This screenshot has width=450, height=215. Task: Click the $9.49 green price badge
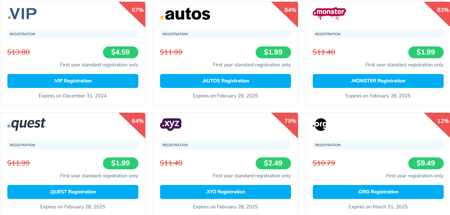(x=426, y=163)
